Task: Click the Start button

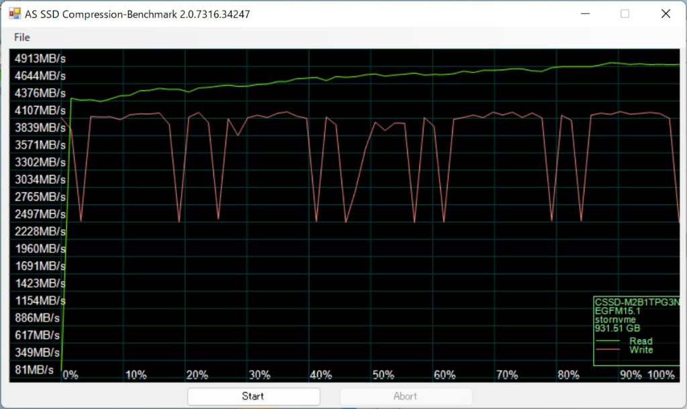Action: [x=253, y=396]
